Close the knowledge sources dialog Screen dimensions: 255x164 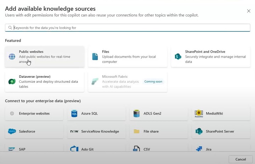(x=249, y=11)
